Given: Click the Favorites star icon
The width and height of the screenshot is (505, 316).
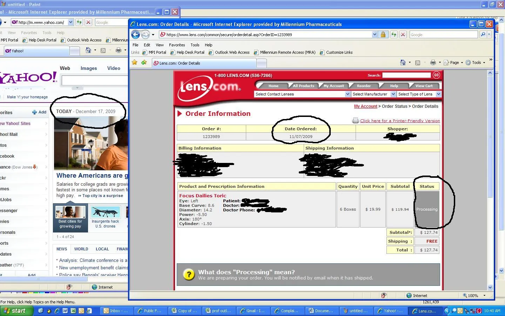Looking at the screenshot, I should click(134, 62).
